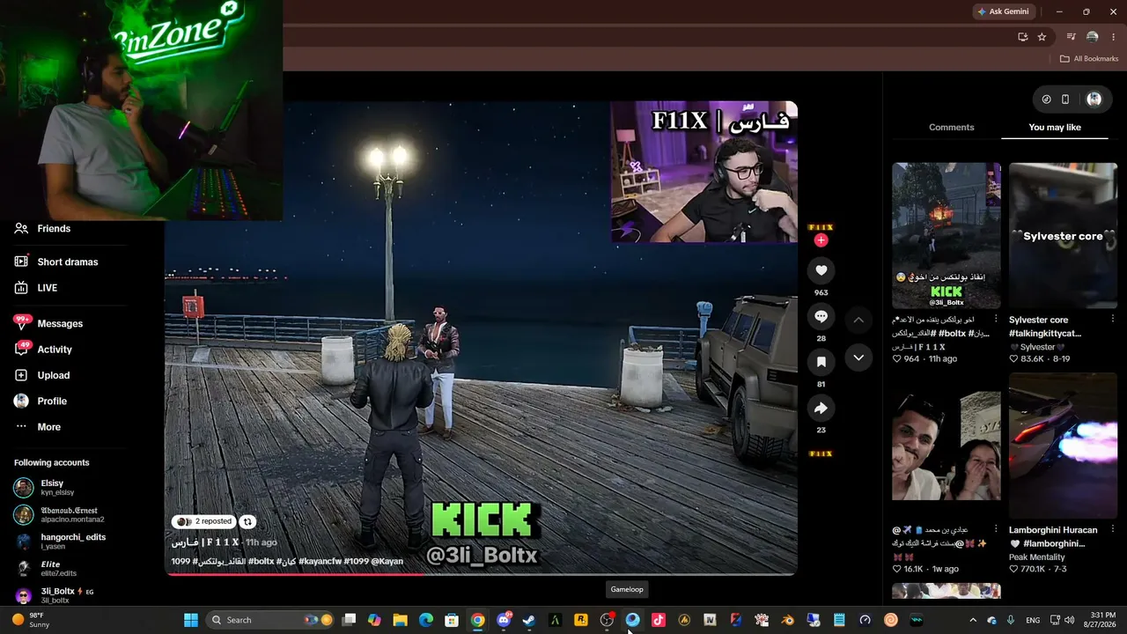
Task: Bookmark this page with the star icon
Action: pos(1042,37)
